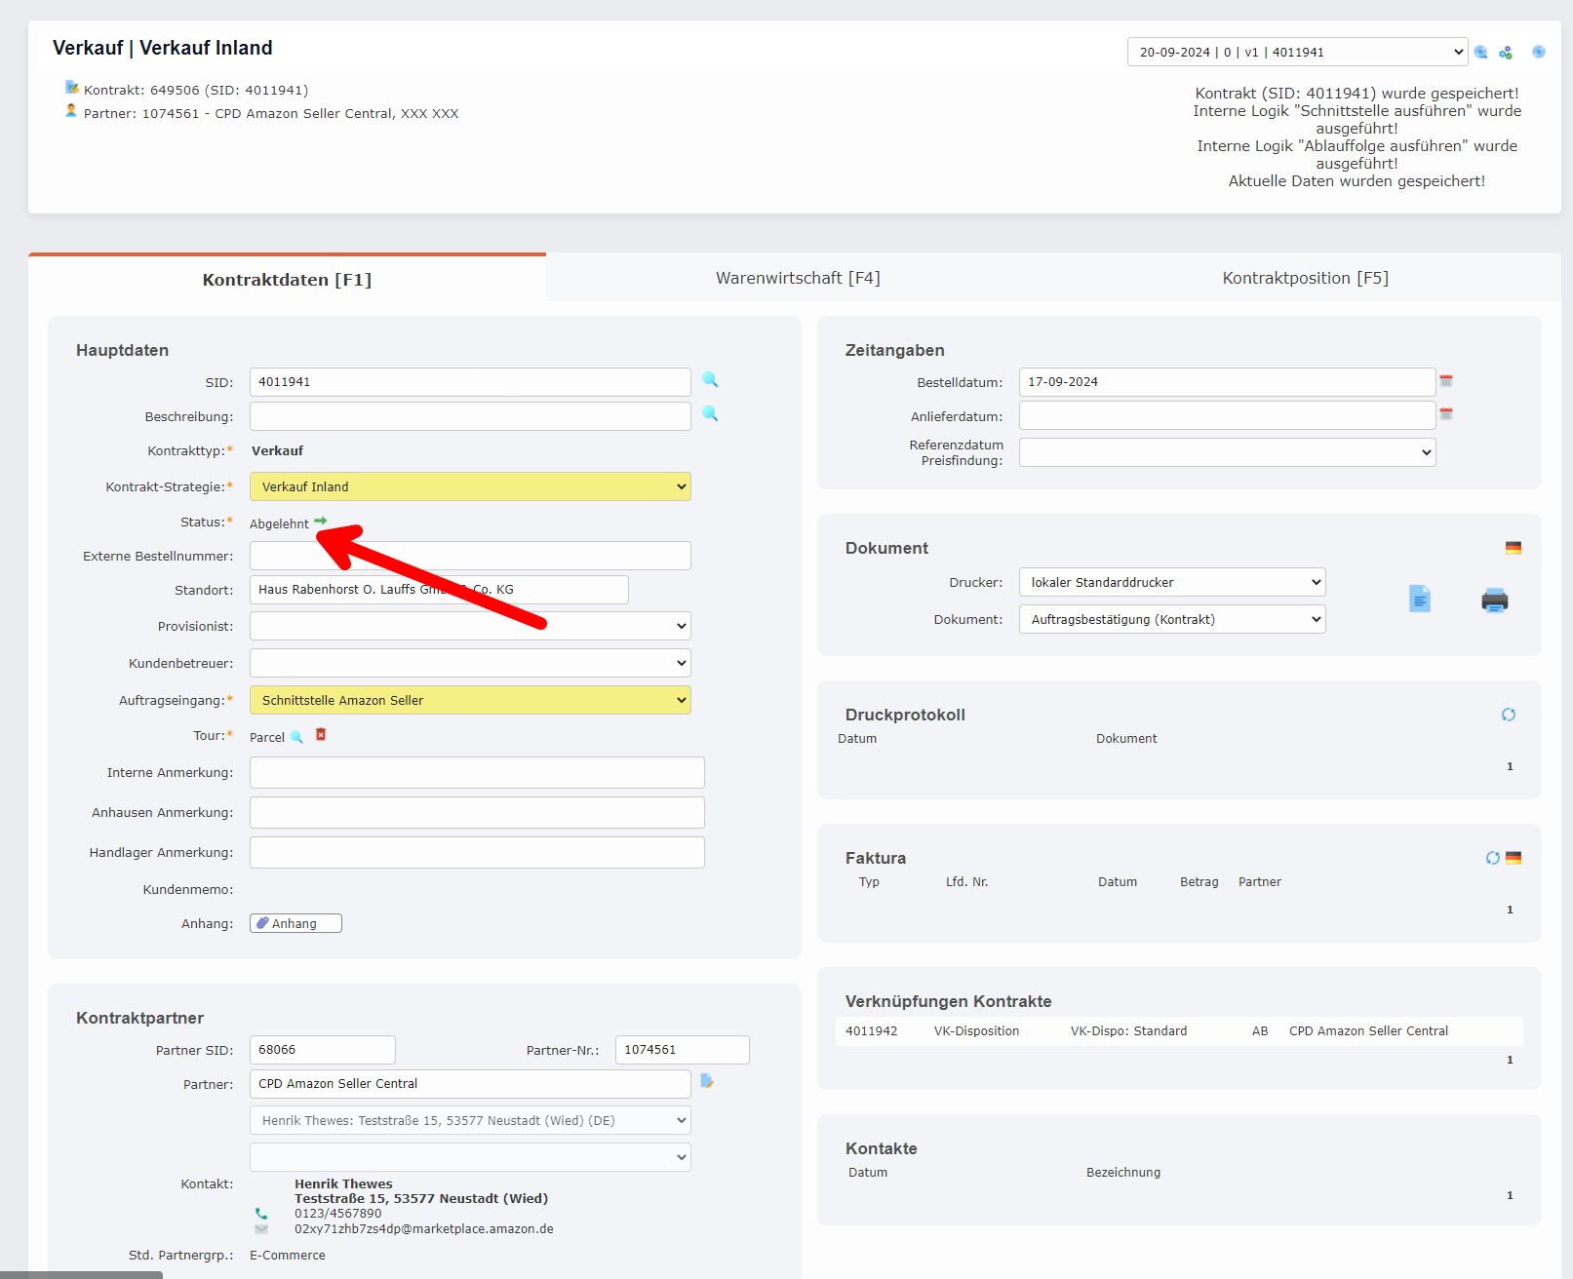Open linked contract 4011942 row

coord(871,1031)
